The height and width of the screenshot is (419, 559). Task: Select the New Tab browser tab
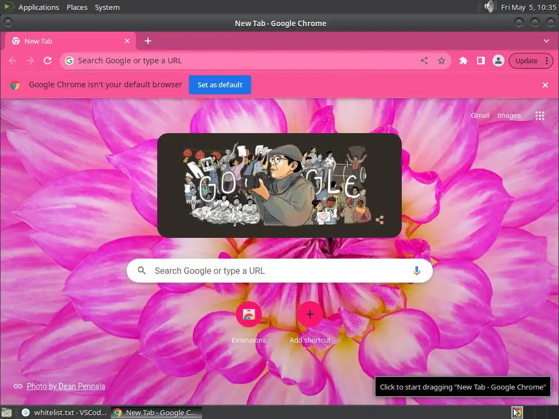(x=69, y=41)
